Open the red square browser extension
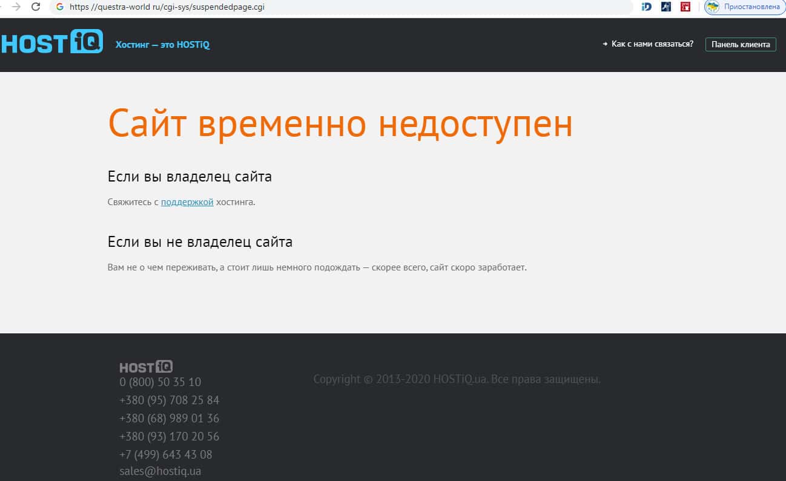Image resolution: width=786 pixels, height=481 pixels. [685, 7]
